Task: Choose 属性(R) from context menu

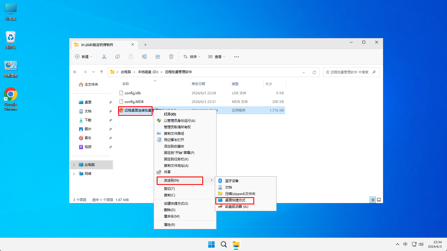Action: [x=185, y=225]
